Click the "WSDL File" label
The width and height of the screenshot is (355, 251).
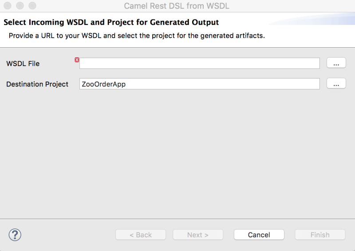click(23, 63)
